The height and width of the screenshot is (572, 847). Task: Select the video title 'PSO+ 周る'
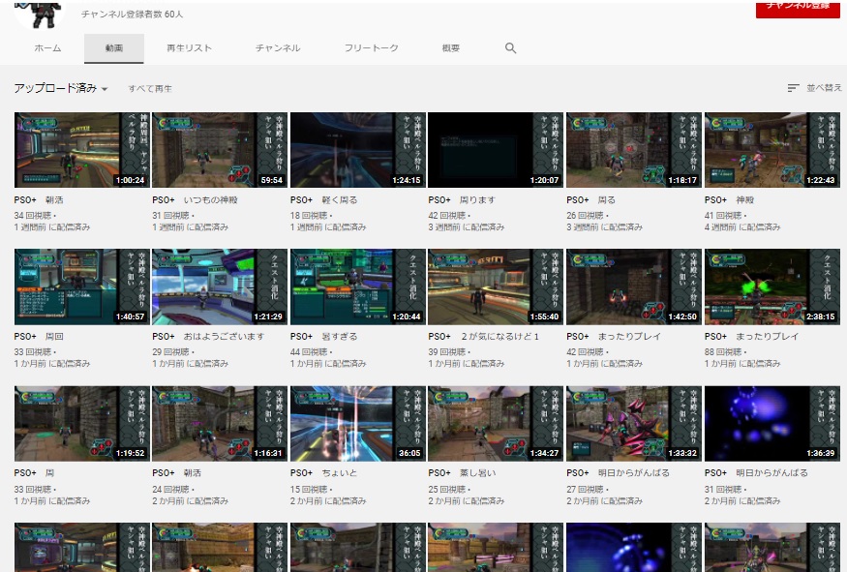point(590,199)
